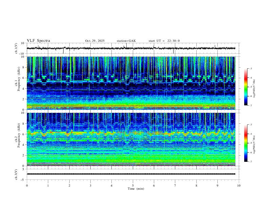Click the "8" tick on ch.1 frequency axis
The width and height of the screenshot is (269, 208).
[x=24, y=67]
